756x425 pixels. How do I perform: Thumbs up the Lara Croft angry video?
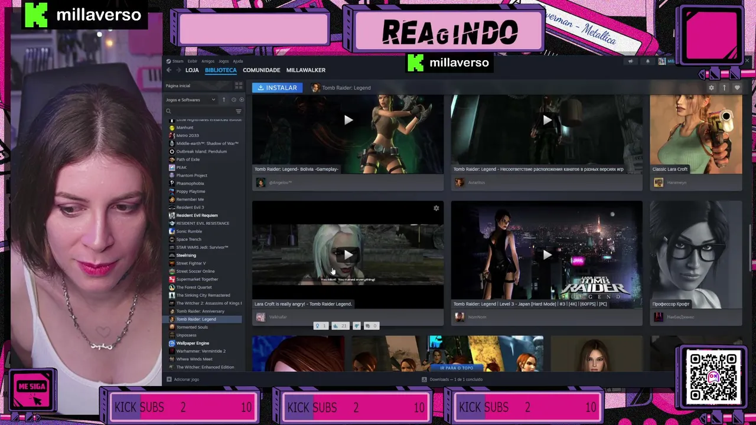tap(341, 326)
